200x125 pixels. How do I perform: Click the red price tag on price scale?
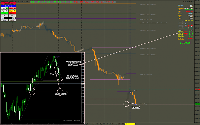click(197, 90)
